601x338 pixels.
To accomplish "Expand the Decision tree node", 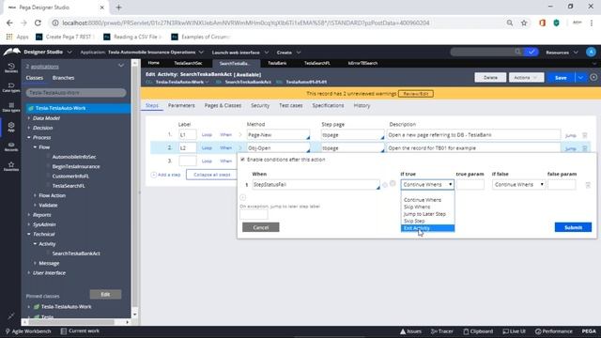I will coord(29,128).
